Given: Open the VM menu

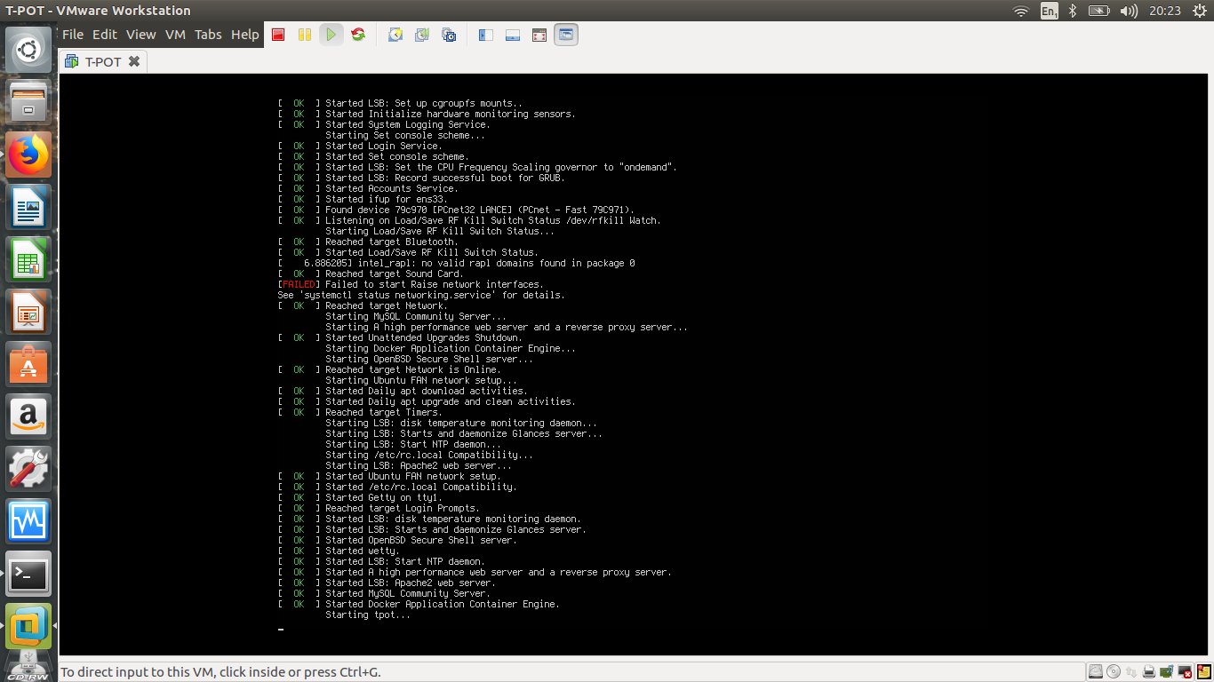Looking at the screenshot, I should coord(175,35).
